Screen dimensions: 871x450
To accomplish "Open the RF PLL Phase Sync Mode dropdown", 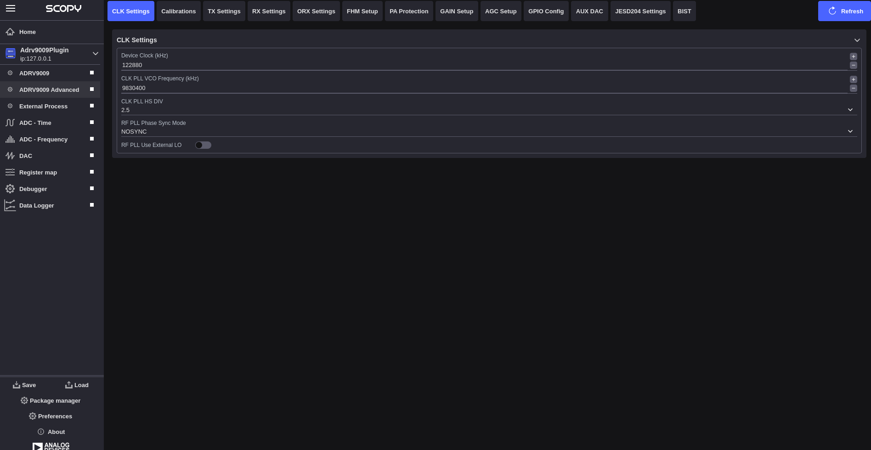I will click(850, 131).
